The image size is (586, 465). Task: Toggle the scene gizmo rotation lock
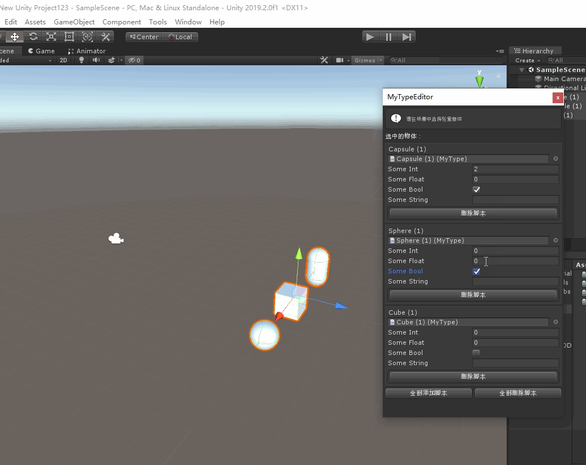498,75
